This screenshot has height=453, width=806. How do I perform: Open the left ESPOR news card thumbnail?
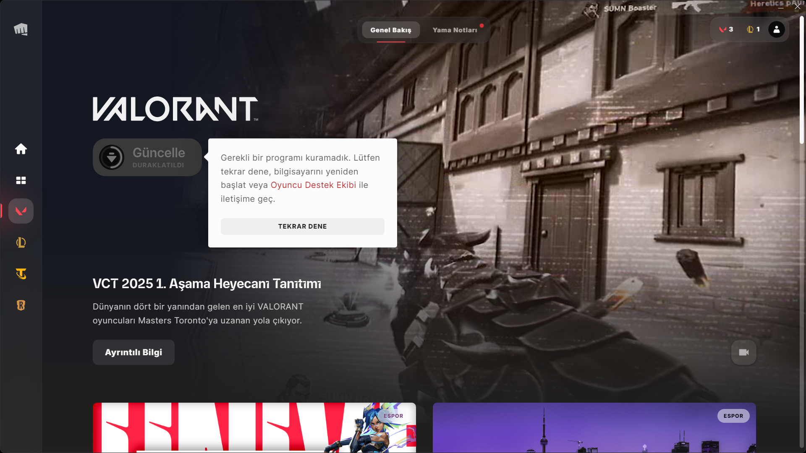[254, 428]
